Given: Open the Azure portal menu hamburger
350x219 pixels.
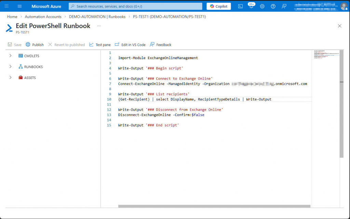Looking at the screenshot, I should (19, 6).
